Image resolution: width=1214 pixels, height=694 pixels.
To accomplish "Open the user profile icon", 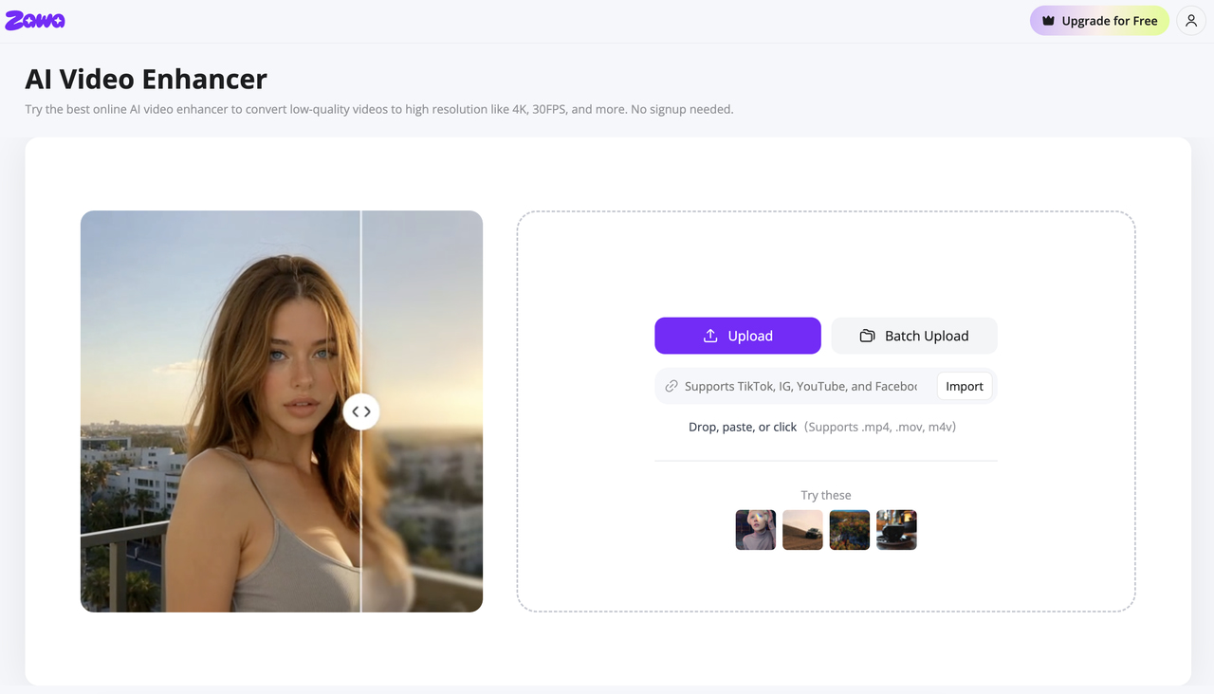I will point(1191,21).
